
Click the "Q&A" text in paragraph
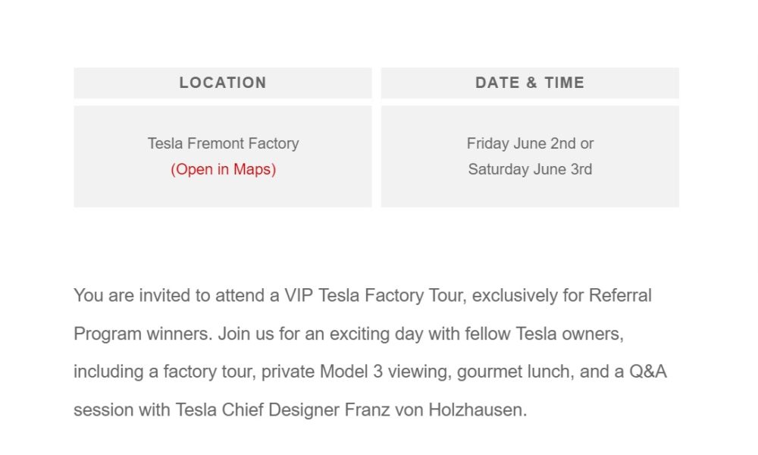pos(647,372)
